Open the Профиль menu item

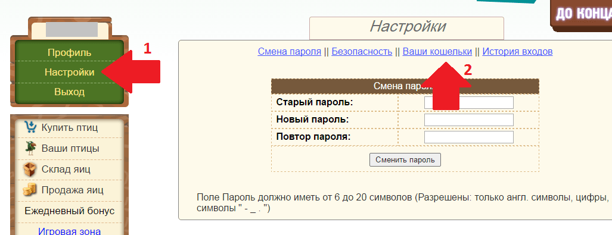tap(70, 52)
